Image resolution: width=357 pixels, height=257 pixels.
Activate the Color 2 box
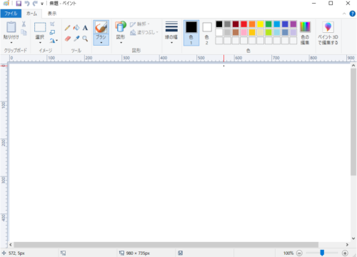207,33
